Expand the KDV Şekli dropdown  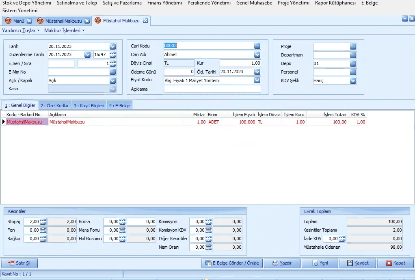pyautogui.click(x=353, y=80)
